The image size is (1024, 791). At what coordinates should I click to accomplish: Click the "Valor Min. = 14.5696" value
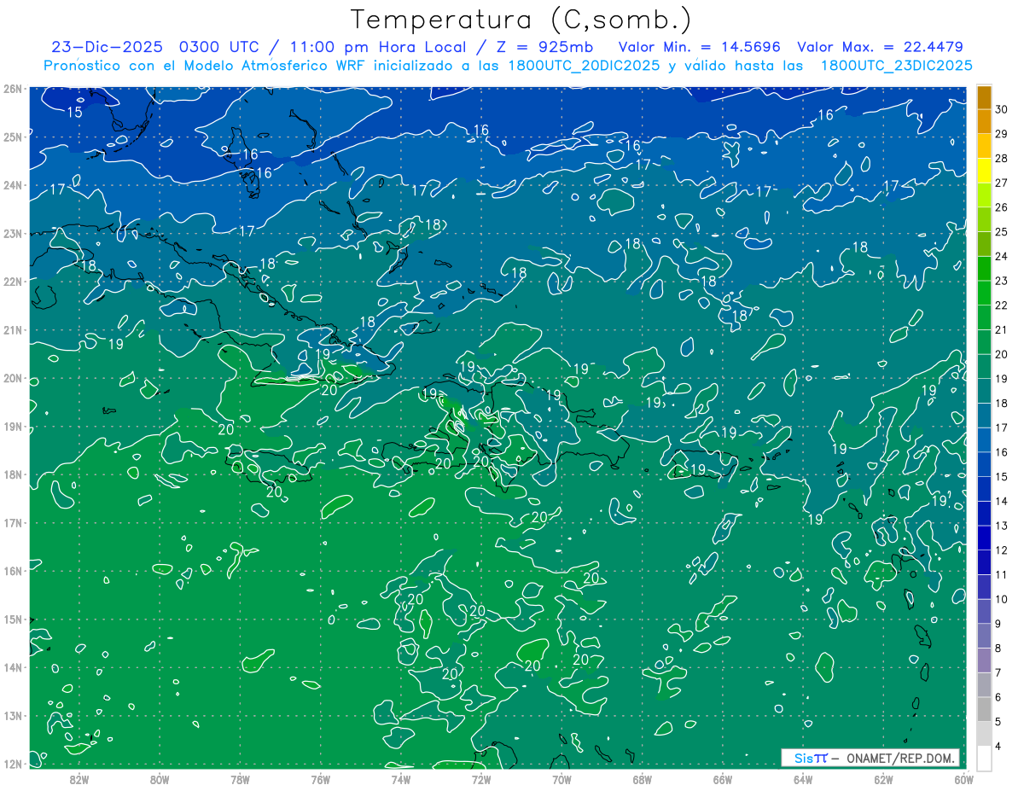698,47
